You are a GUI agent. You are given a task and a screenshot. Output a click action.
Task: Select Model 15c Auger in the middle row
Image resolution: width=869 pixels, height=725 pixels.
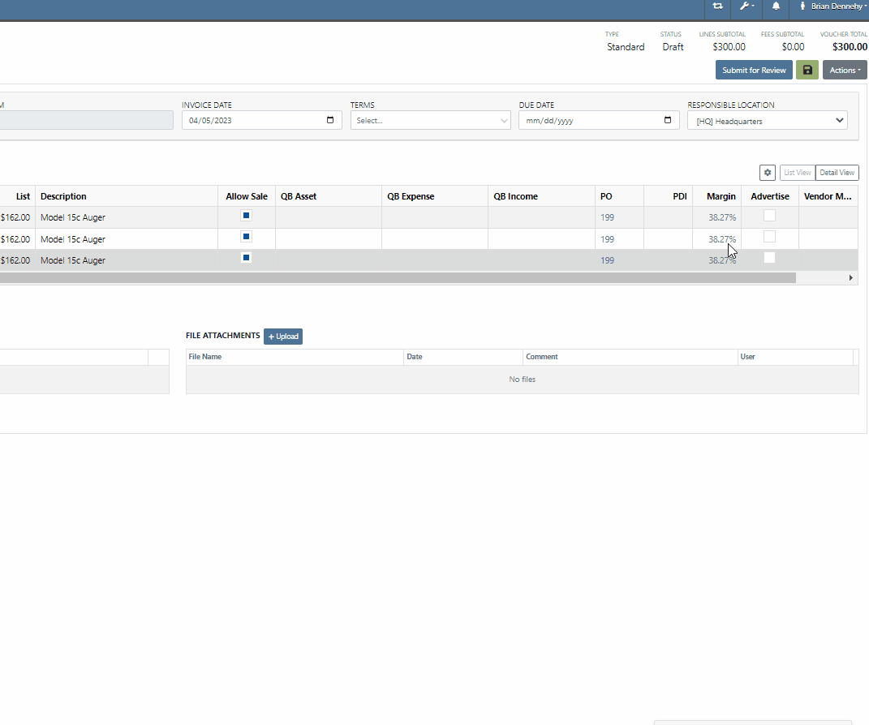coord(72,239)
